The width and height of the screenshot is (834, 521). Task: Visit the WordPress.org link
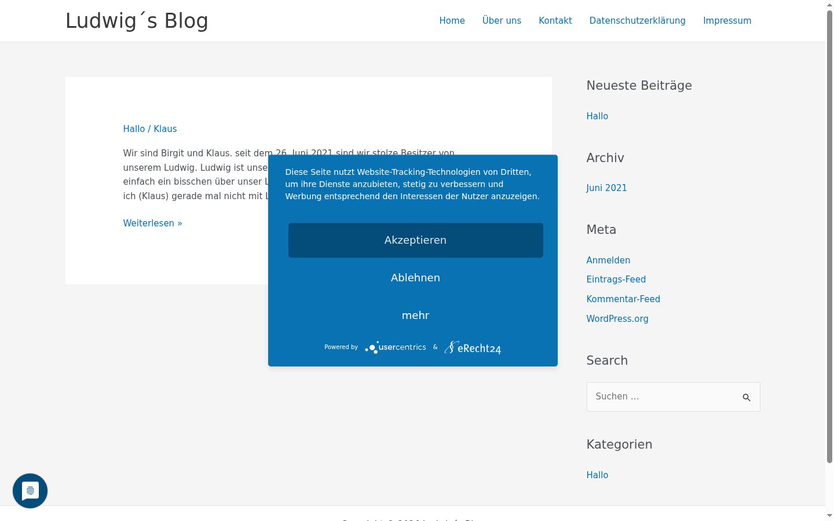617,319
